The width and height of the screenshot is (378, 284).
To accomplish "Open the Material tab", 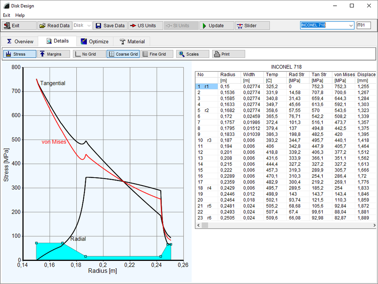I will point(132,41).
